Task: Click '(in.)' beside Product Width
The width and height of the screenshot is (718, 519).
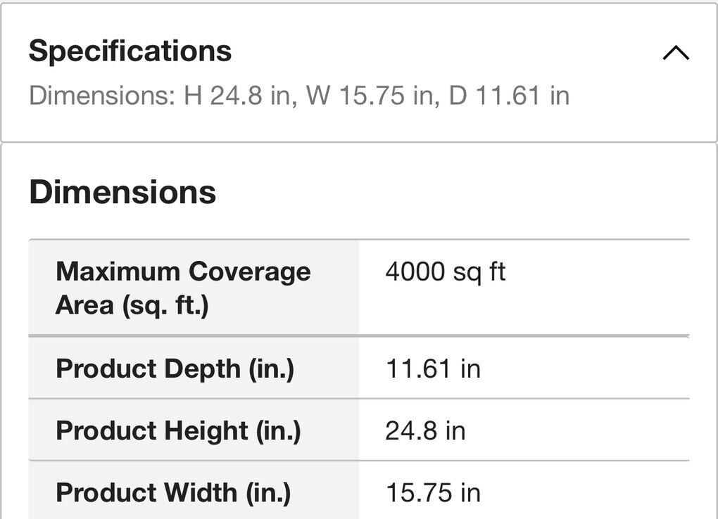Action: click(x=268, y=492)
